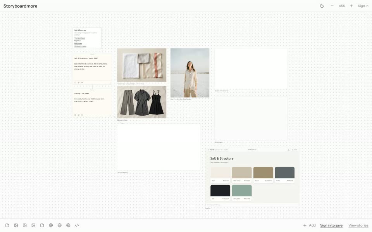Viewport: 372px width, 232px height.
Task: Click the Palette tab label in embed header
Action: (x=211, y=150)
